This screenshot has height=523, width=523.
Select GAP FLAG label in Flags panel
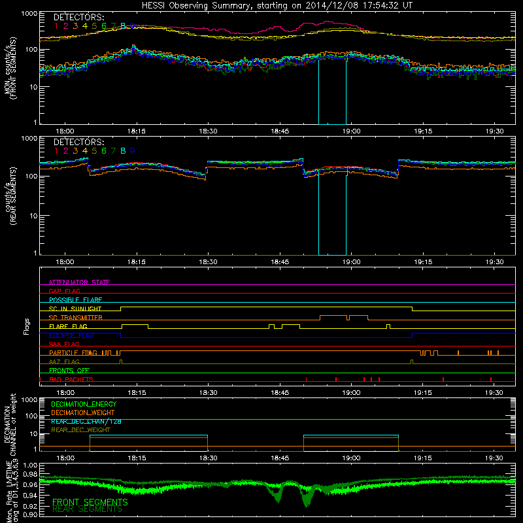[x=64, y=291]
